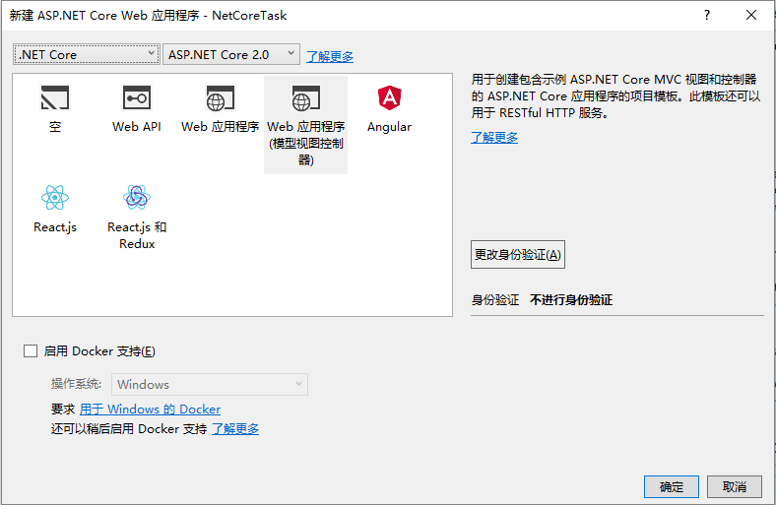Choose the Web API template icon
This screenshot has width=776, height=505.
[137, 97]
